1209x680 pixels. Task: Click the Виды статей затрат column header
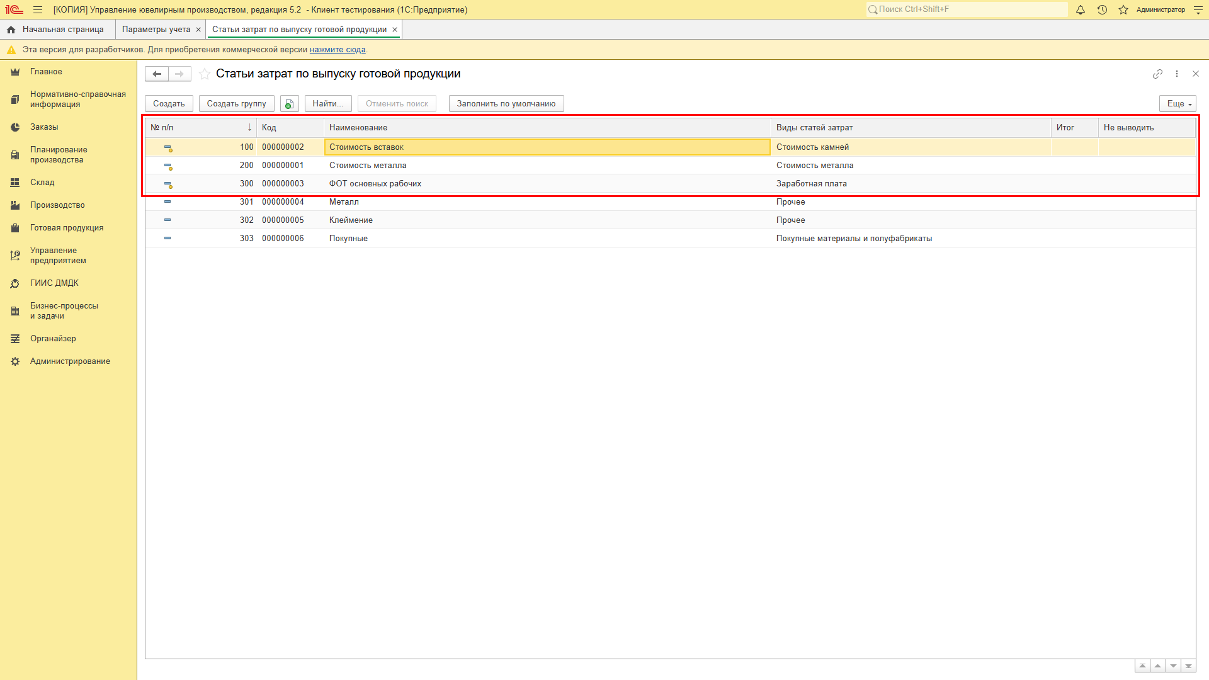tap(911, 127)
